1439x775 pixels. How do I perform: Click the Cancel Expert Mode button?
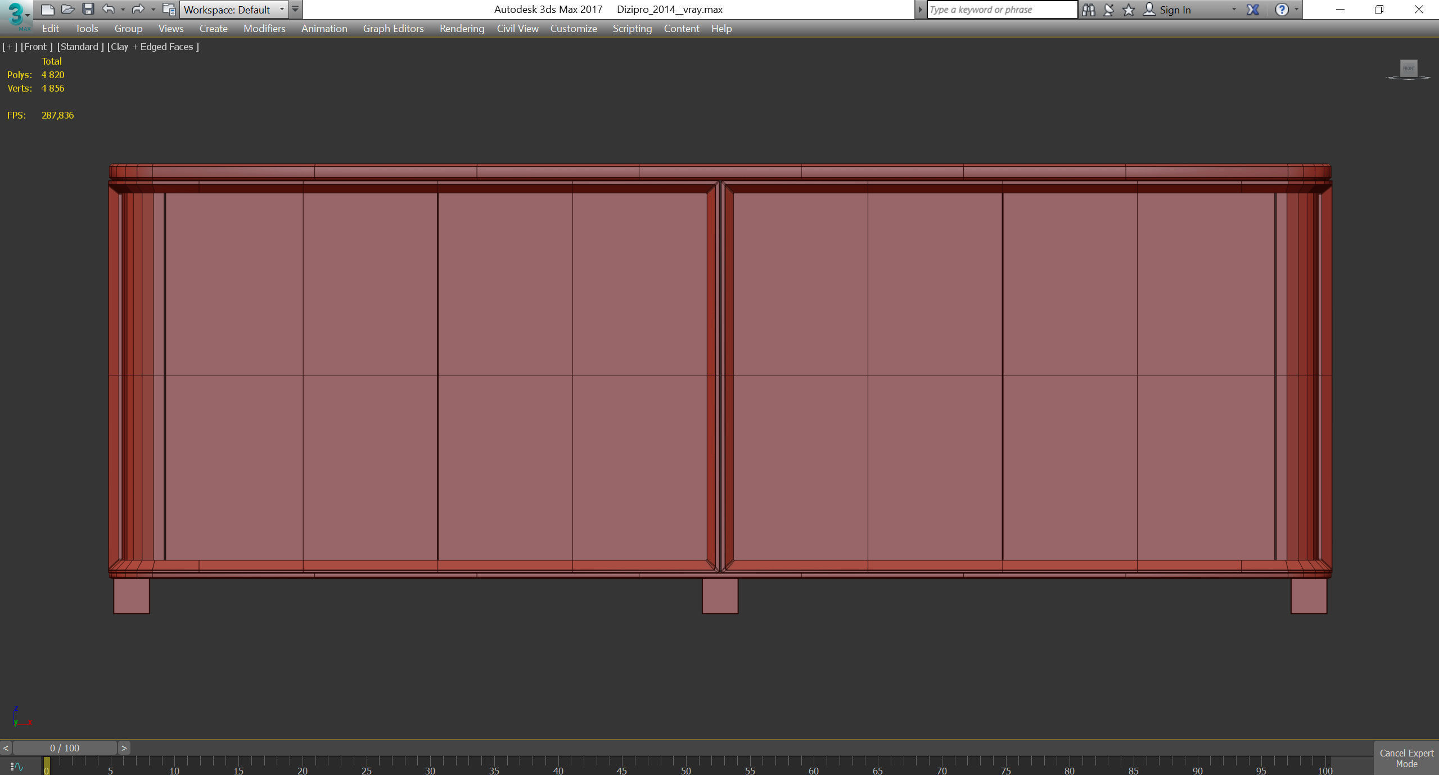tap(1406, 758)
